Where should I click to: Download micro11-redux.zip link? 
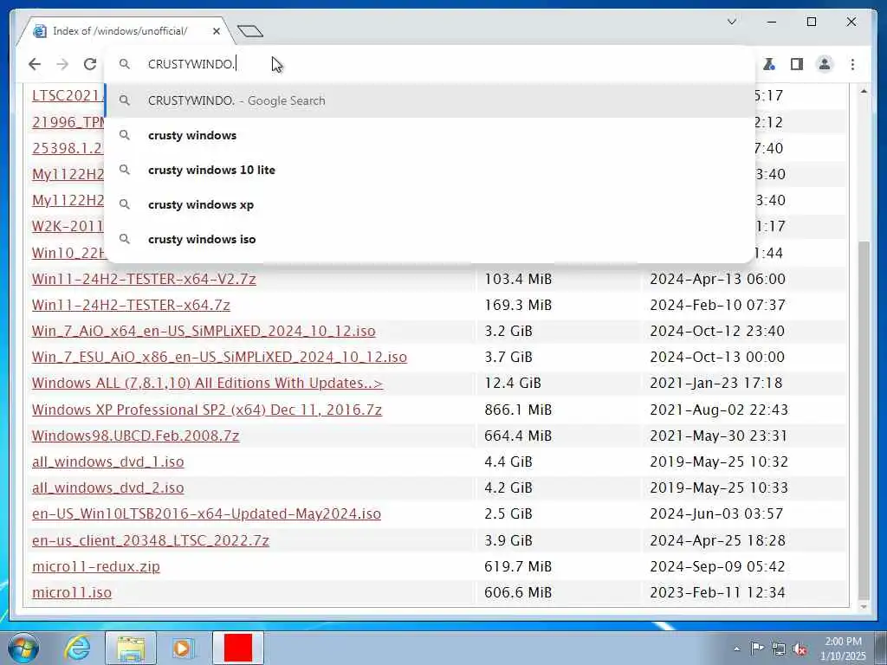(95, 566)
